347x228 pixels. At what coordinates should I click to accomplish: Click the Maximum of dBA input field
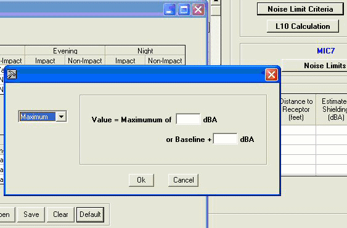[x=188, y=119]
